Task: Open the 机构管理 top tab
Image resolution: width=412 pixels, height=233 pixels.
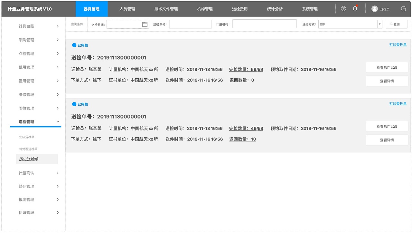Action: tap(205, 9)
